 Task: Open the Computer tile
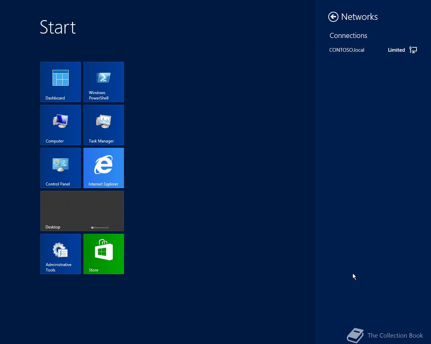[61, 125]
